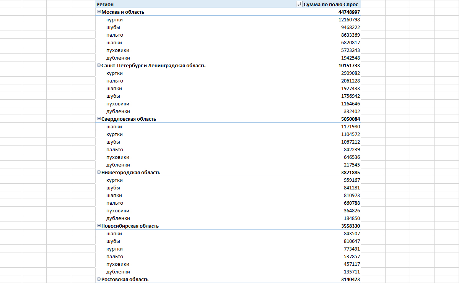This screenshot has height=283, width=459.
Task: Click the Нижегородская область region label
Action: [131, 172]
